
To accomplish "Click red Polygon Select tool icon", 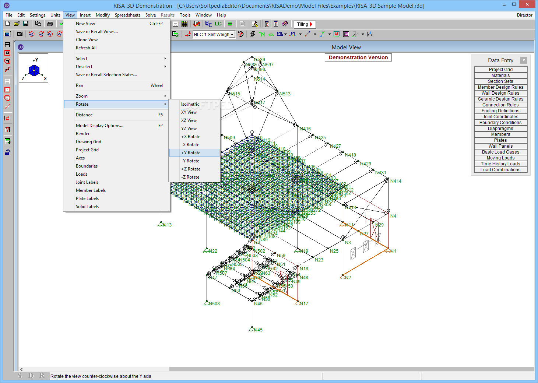I will pyautogui.click(x=7, y=61).
